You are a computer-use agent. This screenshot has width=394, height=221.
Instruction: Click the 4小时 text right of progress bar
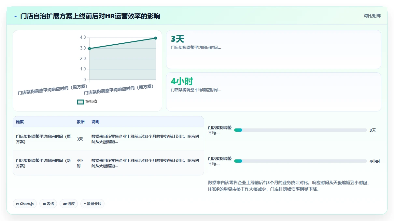(x=374, y=161)
